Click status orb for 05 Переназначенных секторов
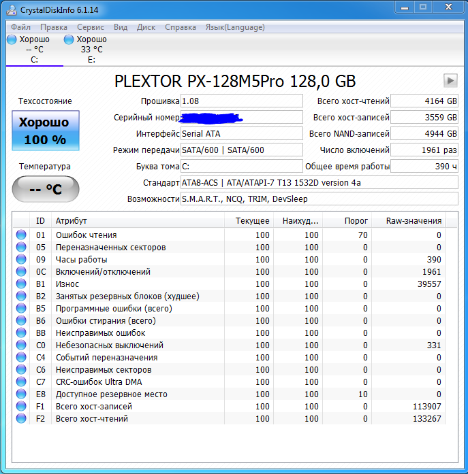 click(x=21, y=247)
